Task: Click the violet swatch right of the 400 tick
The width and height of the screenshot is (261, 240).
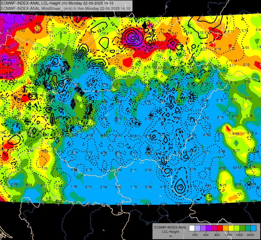Action: pos(209,228)
